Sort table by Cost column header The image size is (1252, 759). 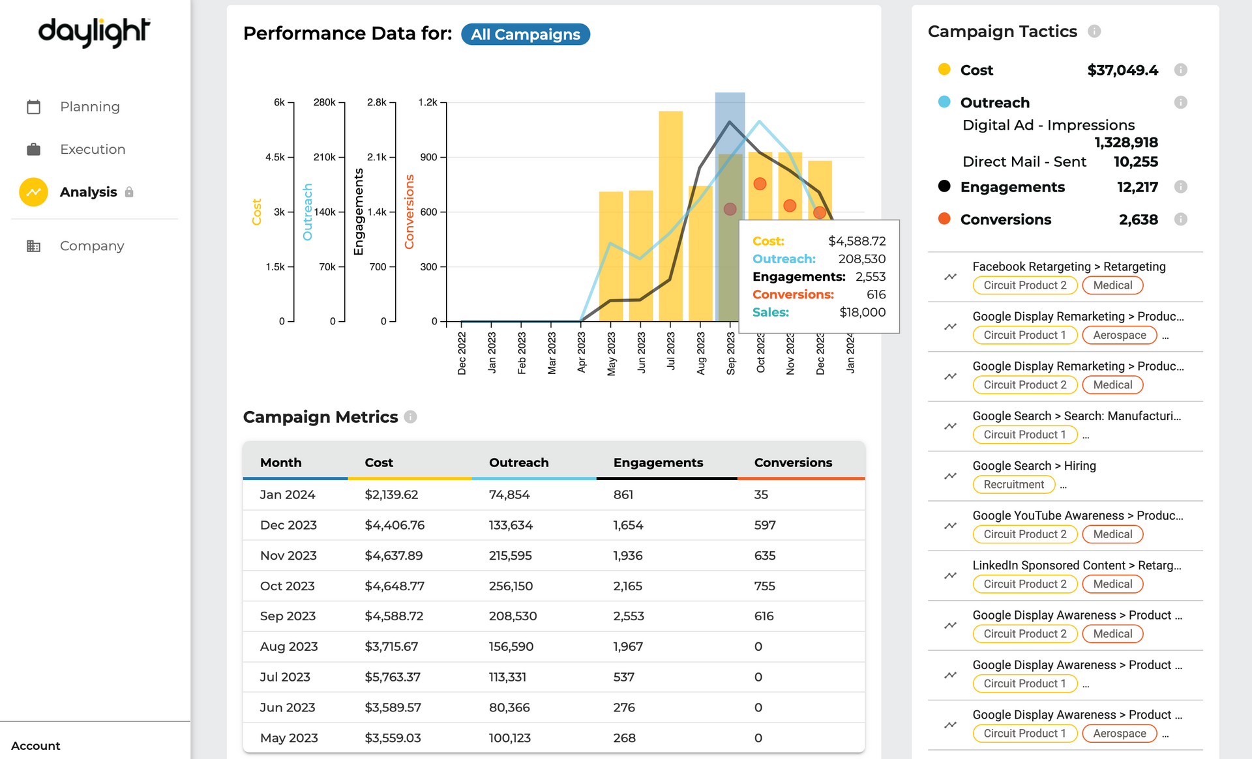[x=379, y=463]
